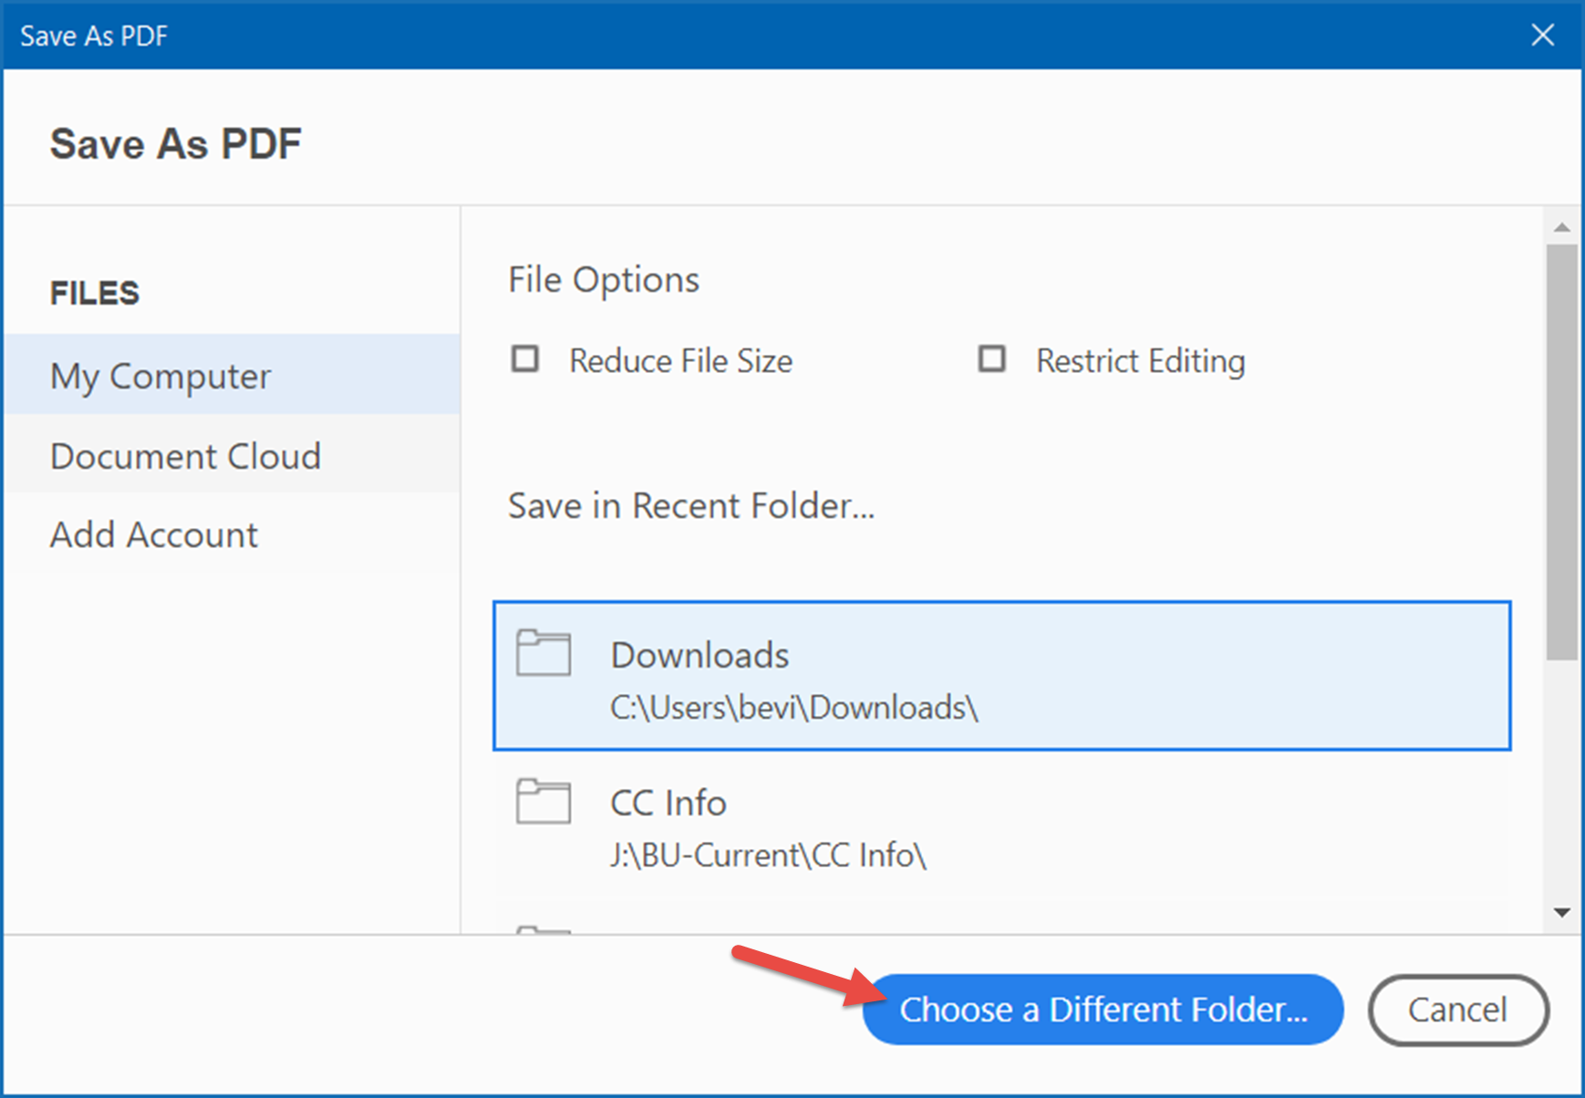Screen dimensions: 1585x1098
Task: Click the J:\BU-Current\CC Info\ path text
Action: tap(768, 855)
